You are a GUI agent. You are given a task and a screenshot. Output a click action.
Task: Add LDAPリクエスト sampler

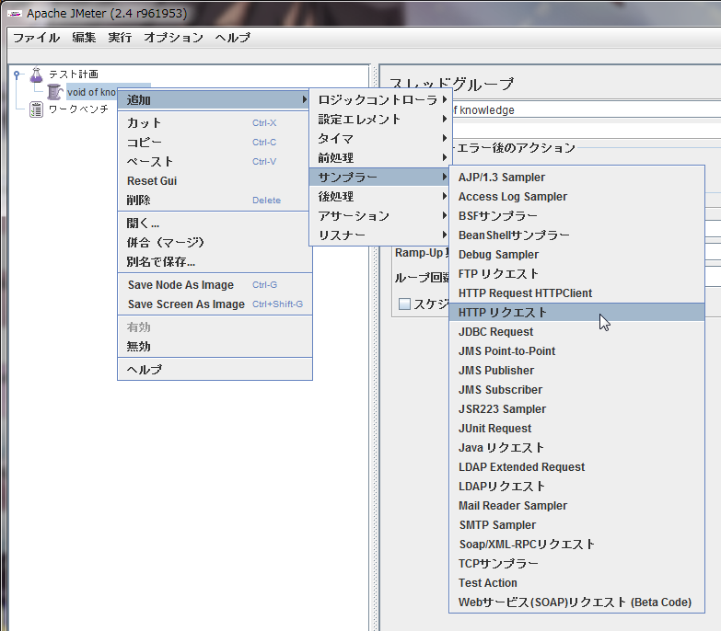(x=576, y=486)
